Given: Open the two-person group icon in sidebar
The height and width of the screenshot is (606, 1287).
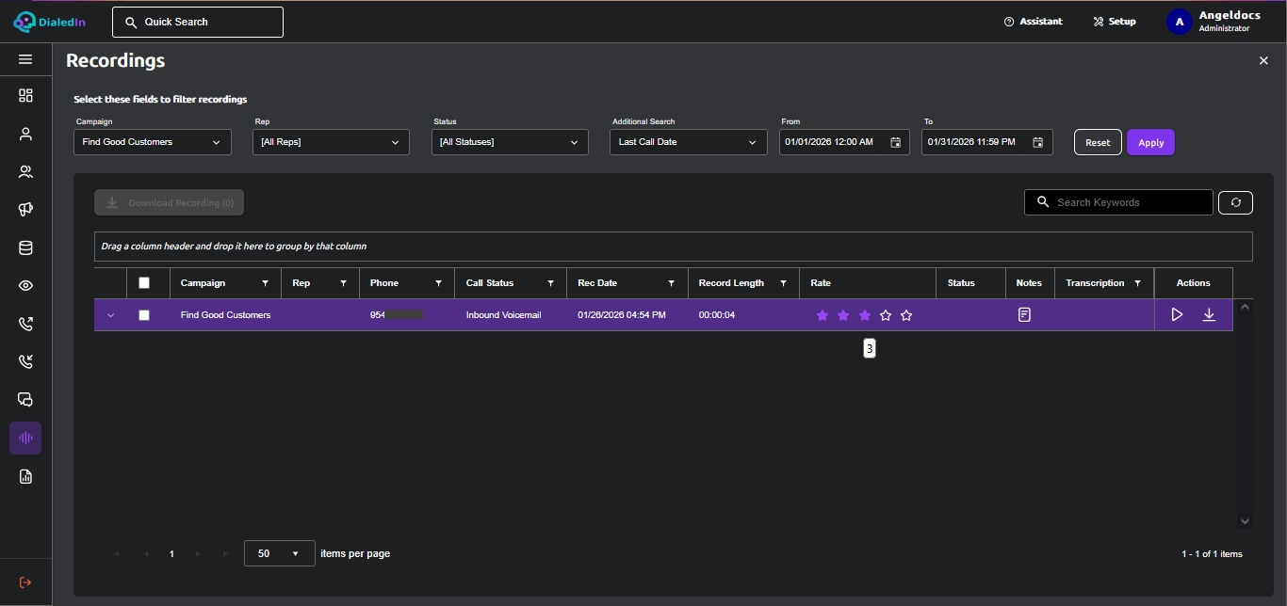Looking at the screenshot, I should pyautogui.click(x=25, y=172).
